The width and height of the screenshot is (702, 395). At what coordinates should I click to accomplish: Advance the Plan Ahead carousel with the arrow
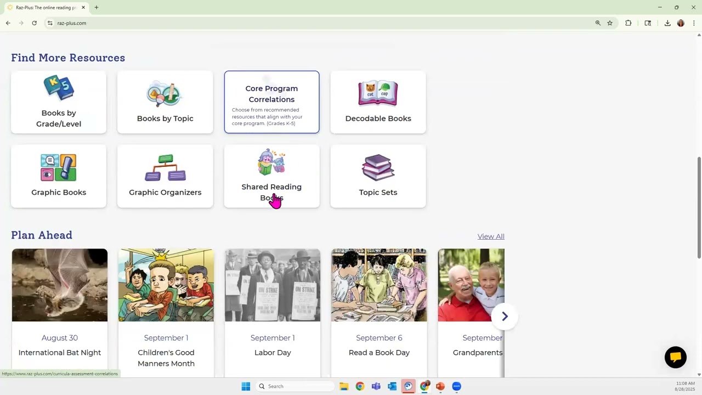tap(505, 317)
